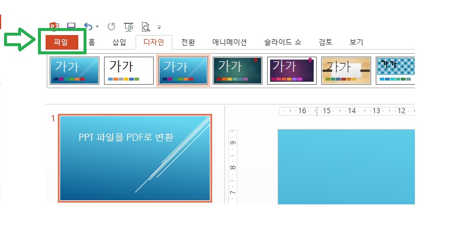The width and height of the screenshot is (471, 247).
Task: Start slide show from beginning icon
Action: [x=129, y=27]
